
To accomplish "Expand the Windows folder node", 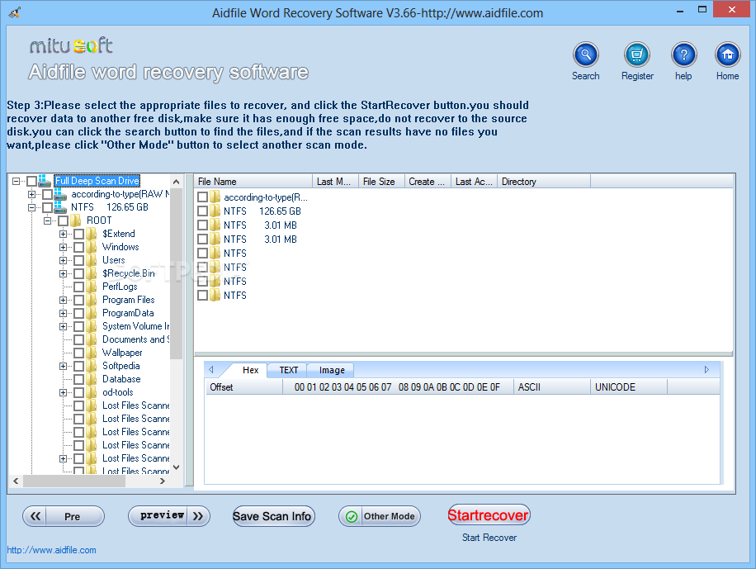I will pyautogui.click(x=64, y=247).
